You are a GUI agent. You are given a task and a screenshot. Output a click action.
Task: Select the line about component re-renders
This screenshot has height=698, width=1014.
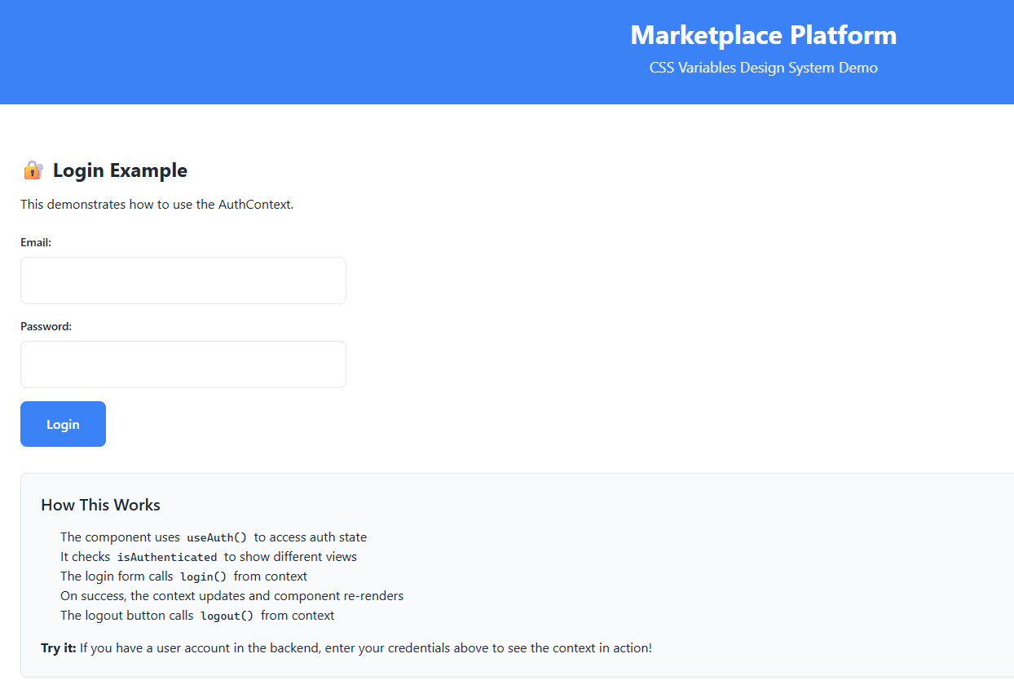tap(231, 595)
